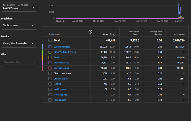The width and height of the screenshot is (191, 121).
Task: Sort by the Watch time (hours) column header
Action: pyautogui.click(x=134, y=33)
